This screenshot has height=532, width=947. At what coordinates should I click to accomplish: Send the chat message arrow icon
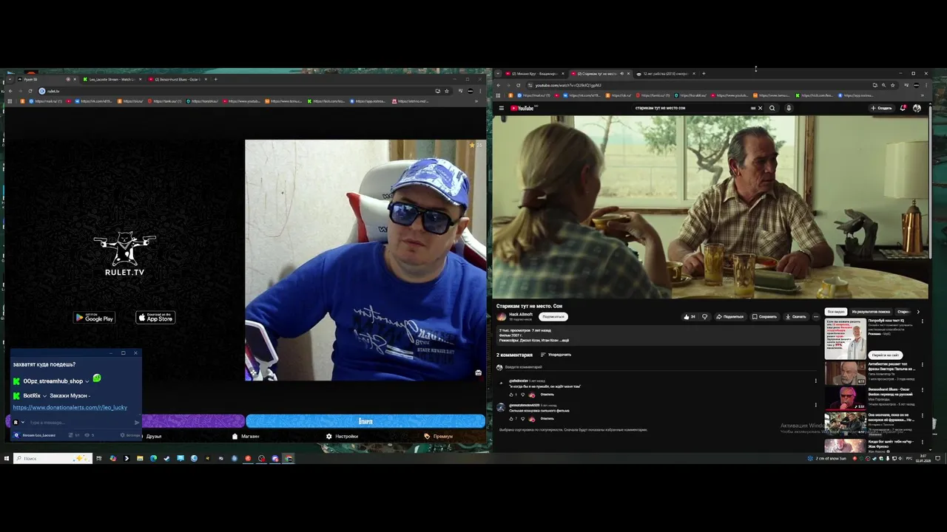tap(137, 423)
